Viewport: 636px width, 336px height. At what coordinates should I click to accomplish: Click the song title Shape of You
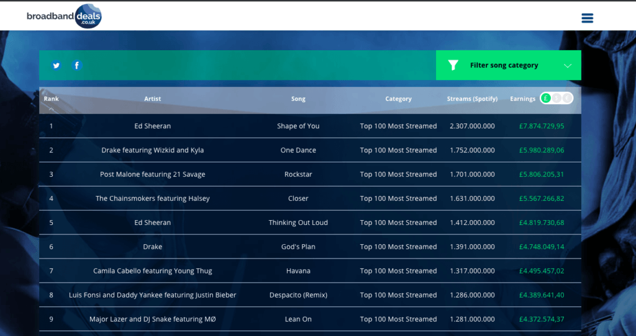click(x=298, y=126)
